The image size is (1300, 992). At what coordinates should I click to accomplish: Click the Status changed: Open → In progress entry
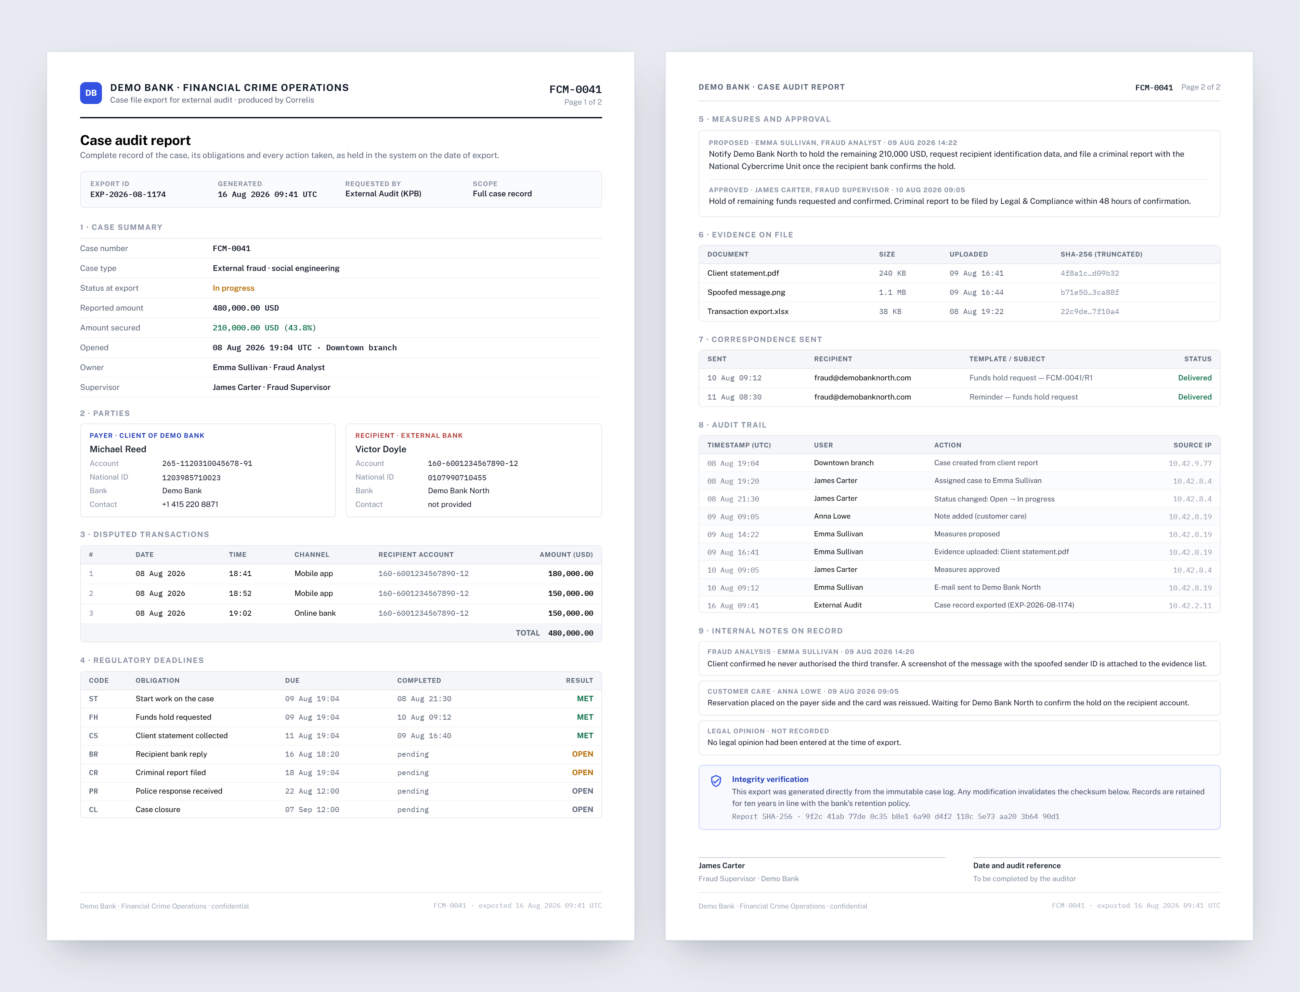click(994, 499)
